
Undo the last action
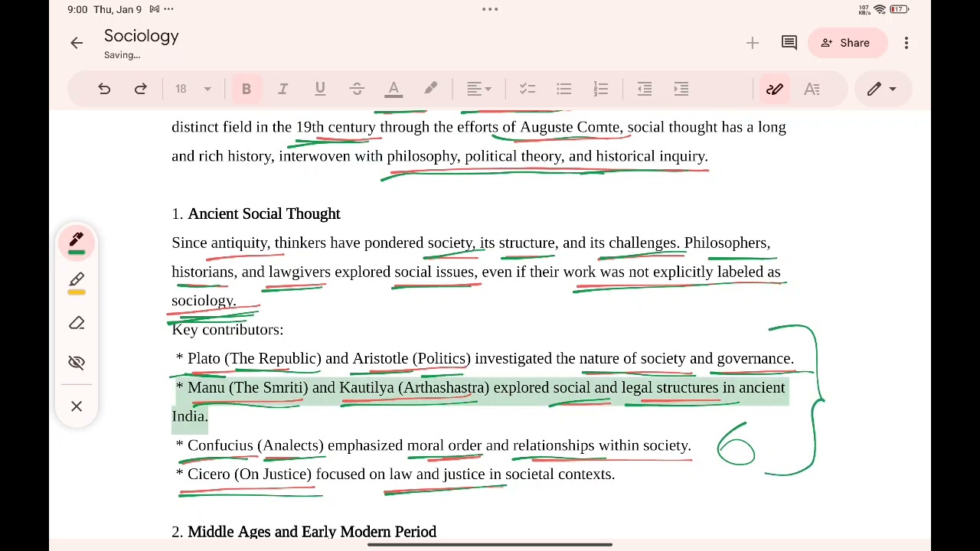point(104,89)
